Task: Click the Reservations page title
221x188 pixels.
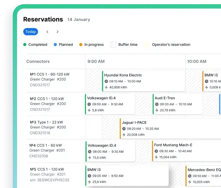Action: (x=43, y=19)
